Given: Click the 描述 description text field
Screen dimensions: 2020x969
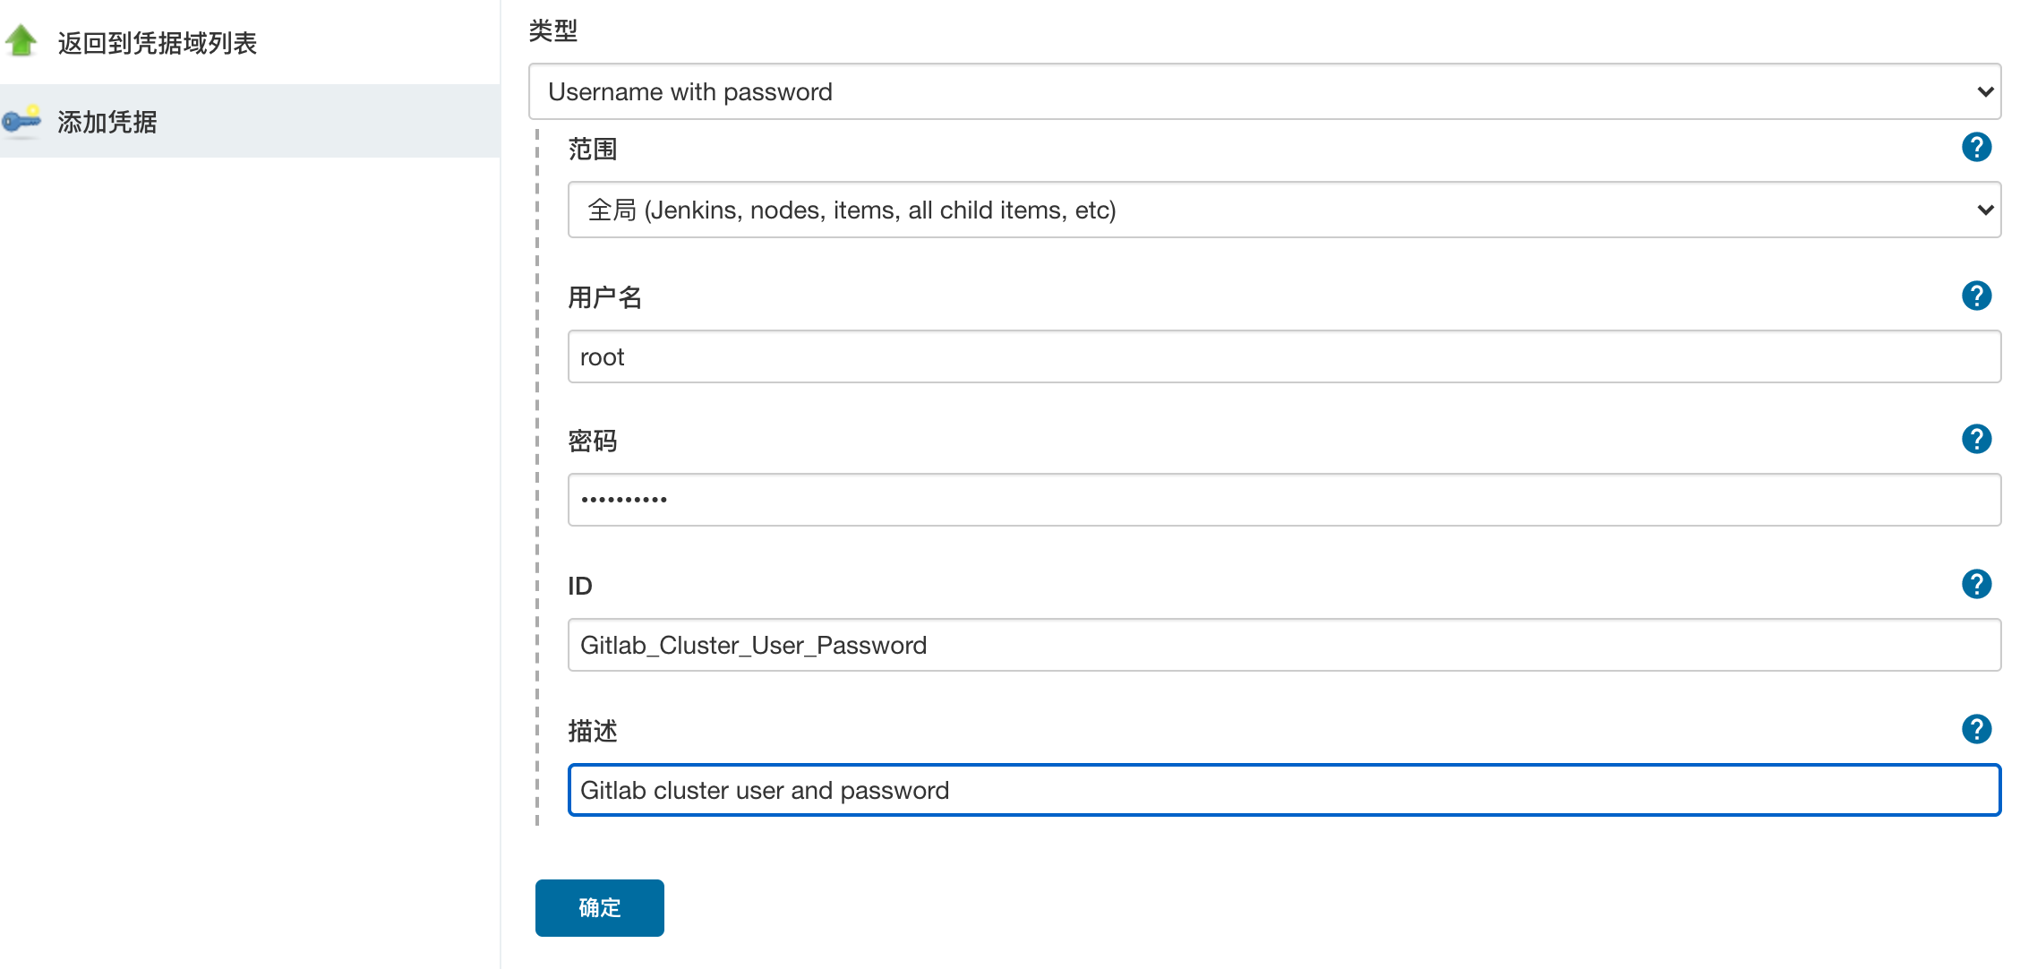Looking at the screenshot, I should point(1284,790).
